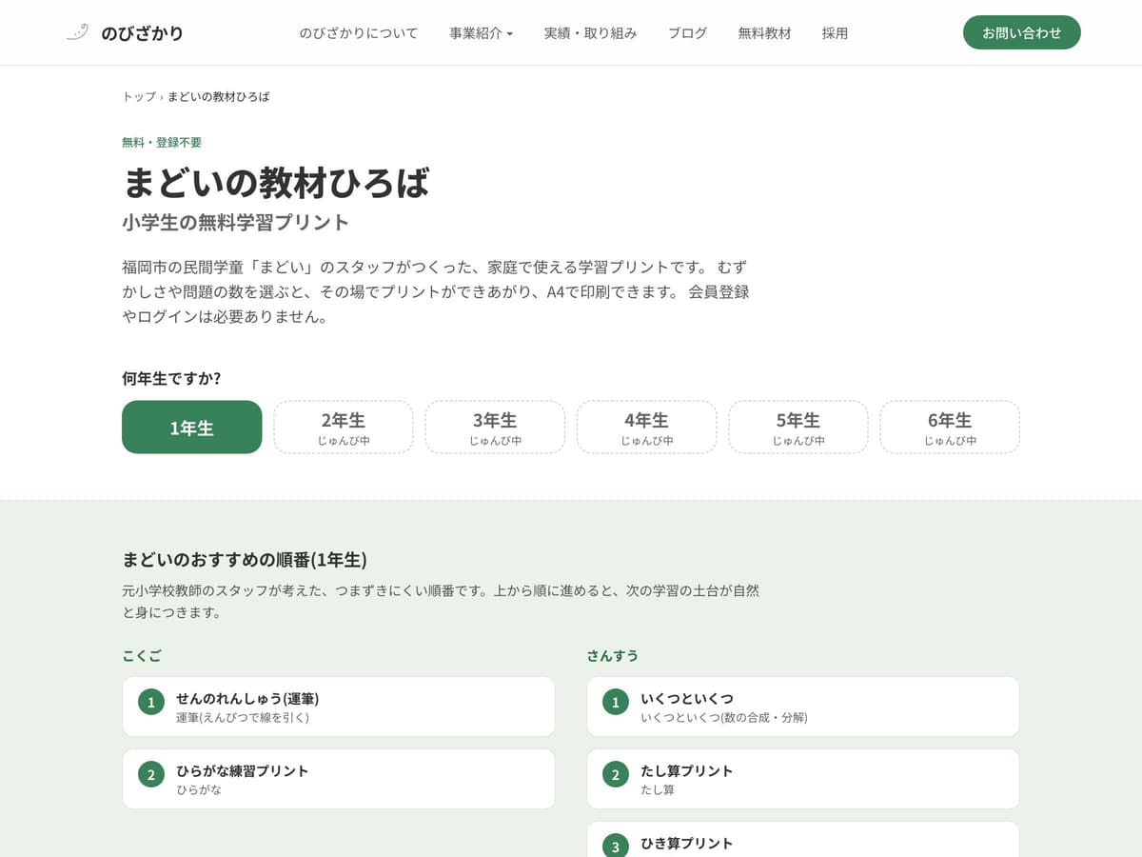Open ひき算プリント card

[x=803, y=839]
